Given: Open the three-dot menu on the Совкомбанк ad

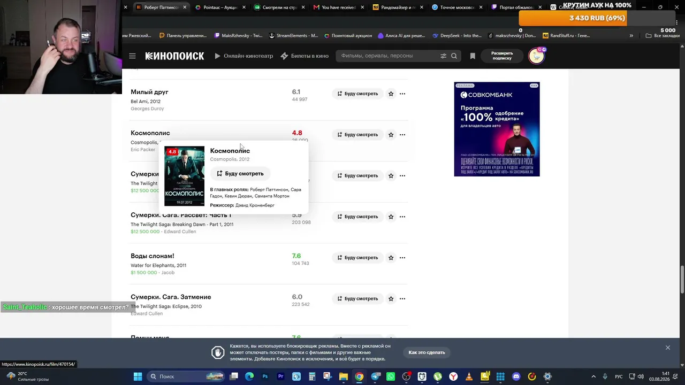Looking at the screenshot, I should tap(534, 86).
